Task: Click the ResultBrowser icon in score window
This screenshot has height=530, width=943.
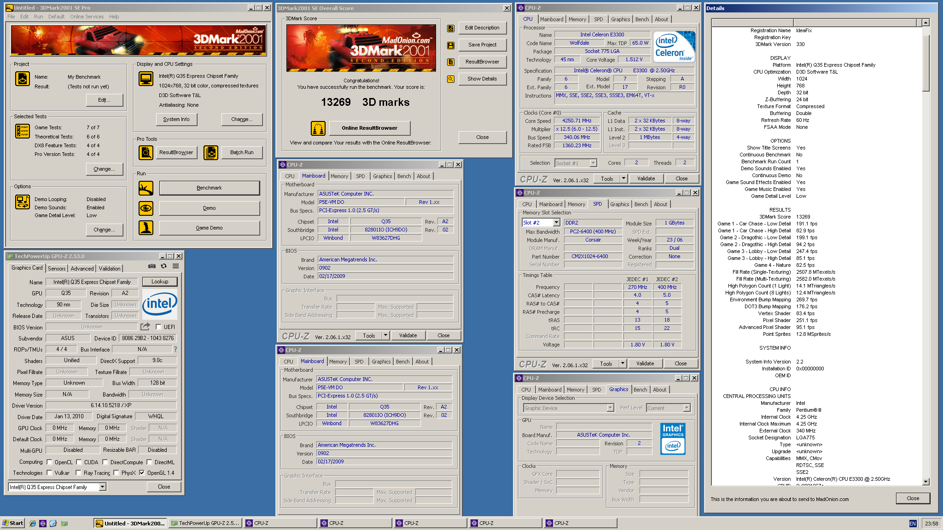Action: [451, 62]
